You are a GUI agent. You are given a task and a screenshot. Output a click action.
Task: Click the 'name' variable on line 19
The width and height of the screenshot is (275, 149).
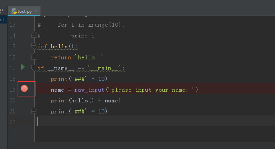point(57,90)
